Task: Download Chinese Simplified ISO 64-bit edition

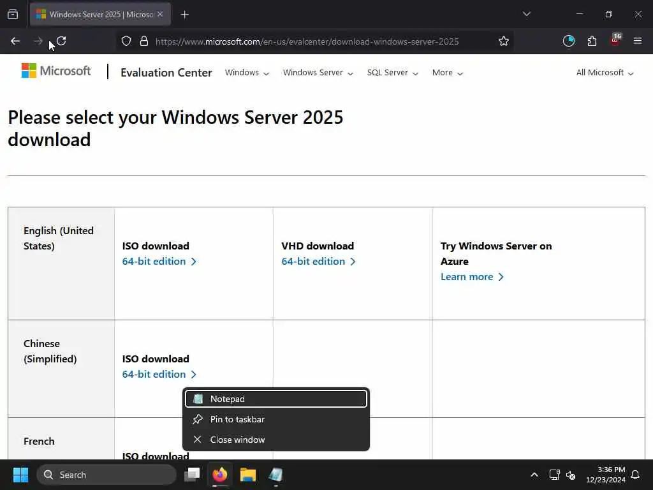Action: [x=159, y=374]
